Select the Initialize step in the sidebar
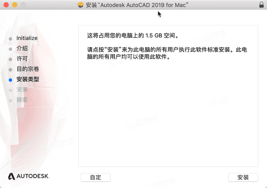Image resolution: width=267 pixels, height=188 pixels. (x=27, y=38)
